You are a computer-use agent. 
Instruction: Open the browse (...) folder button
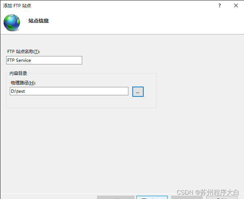point(138,92)
